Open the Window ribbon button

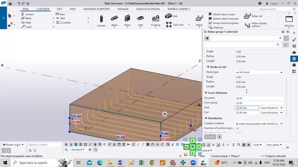[x=289, y=21]
